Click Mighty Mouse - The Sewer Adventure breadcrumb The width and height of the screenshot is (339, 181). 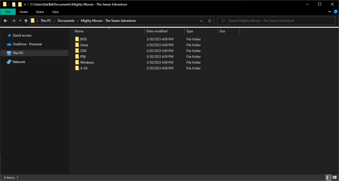(108, 21)
